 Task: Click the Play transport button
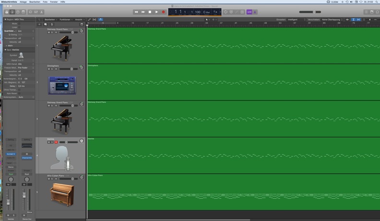[x=156, y=12]
